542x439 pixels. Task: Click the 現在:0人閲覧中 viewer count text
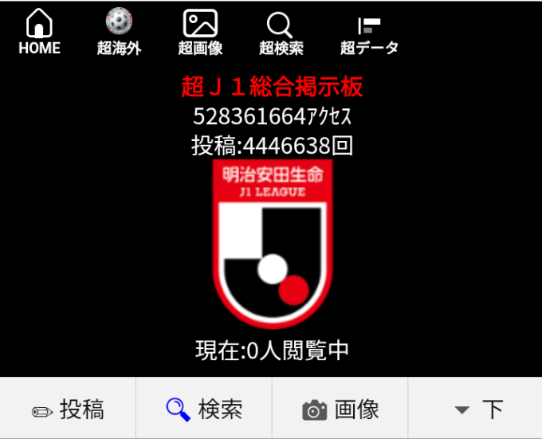(x=272, y=351)
